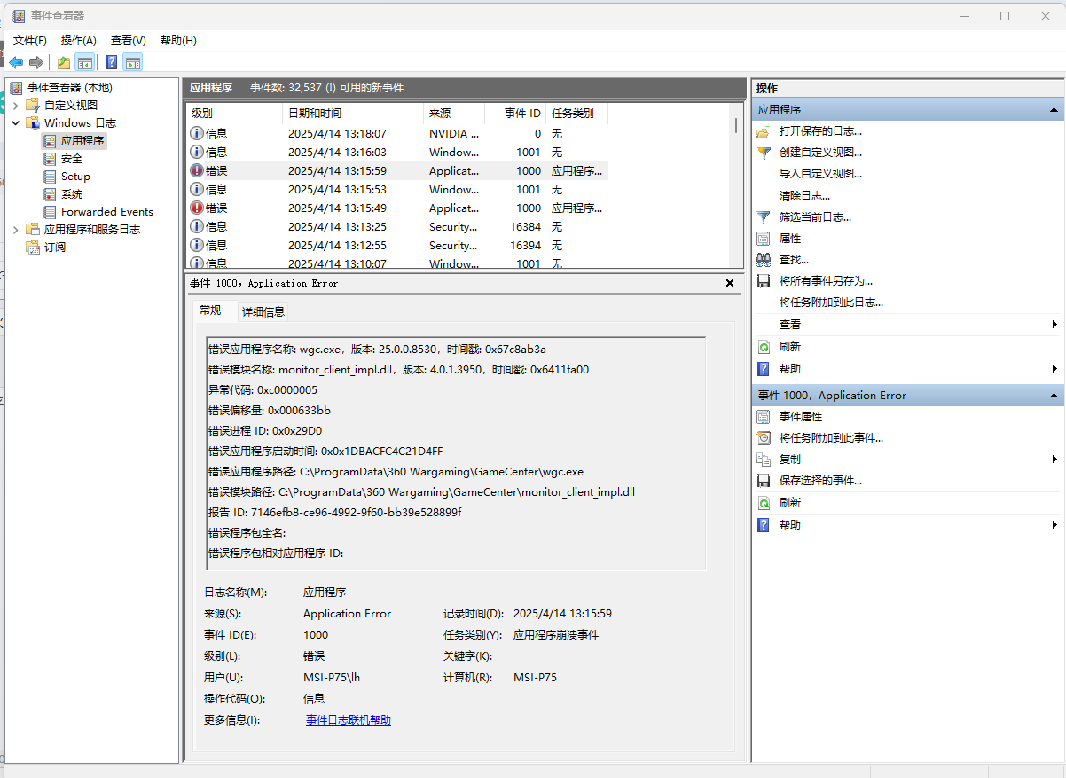
Task: Select 事件查看器 (本地) root node
Action: [x=70, y=87]
